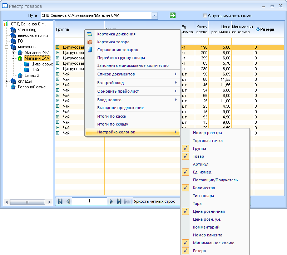Viewport: 287px width, 255px height.
Task: Click the Карточка товара box icon
Action: tap(89, 42)
